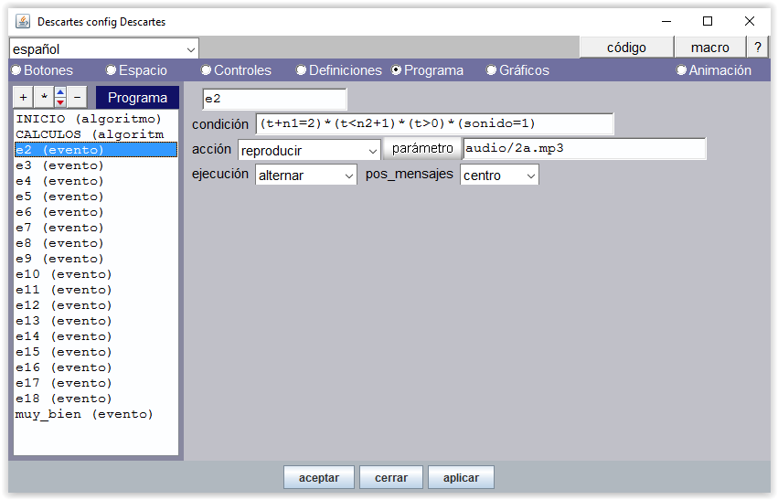
Task: Open the español language dropdown
Action: click(x=103, y=48)
